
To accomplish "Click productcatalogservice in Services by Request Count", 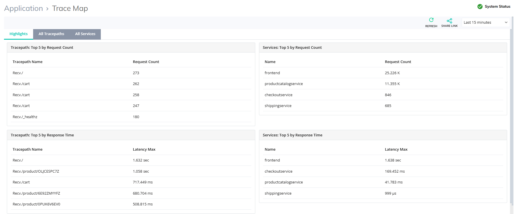I will pyautogui.click(x=284, y=84).
